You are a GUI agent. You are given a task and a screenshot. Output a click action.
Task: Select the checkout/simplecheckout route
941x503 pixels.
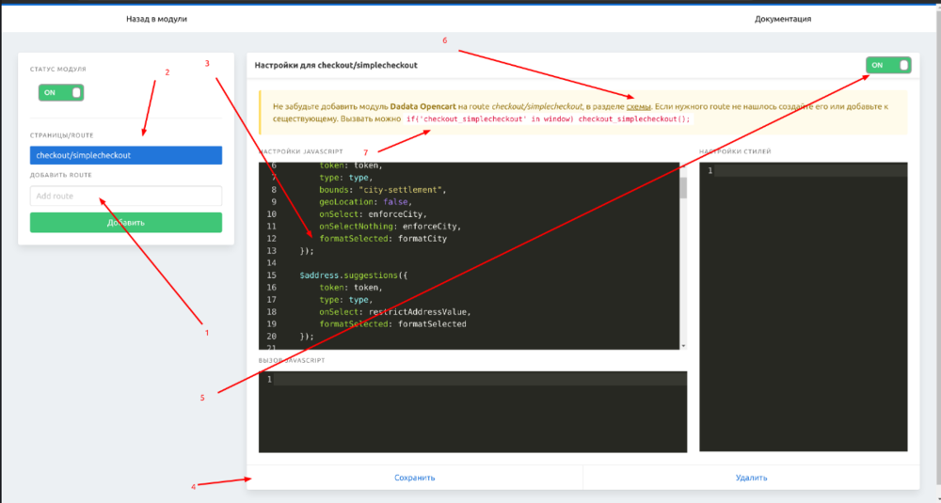point(126,155)
